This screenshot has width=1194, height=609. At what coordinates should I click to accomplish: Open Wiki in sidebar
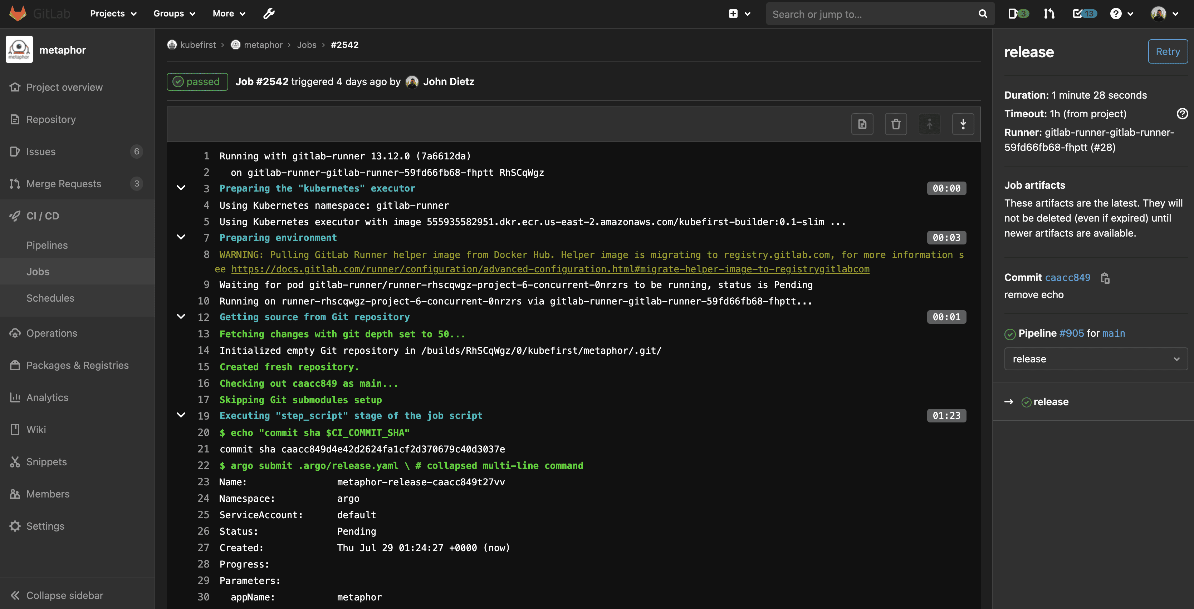(x=77, y=430)
